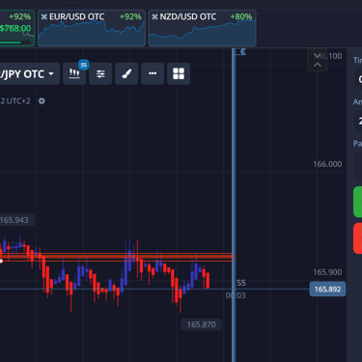This screenshot has height=362, width=362.
Task: Open the multi-chart grid layout
Action: [x=179, y=73]
